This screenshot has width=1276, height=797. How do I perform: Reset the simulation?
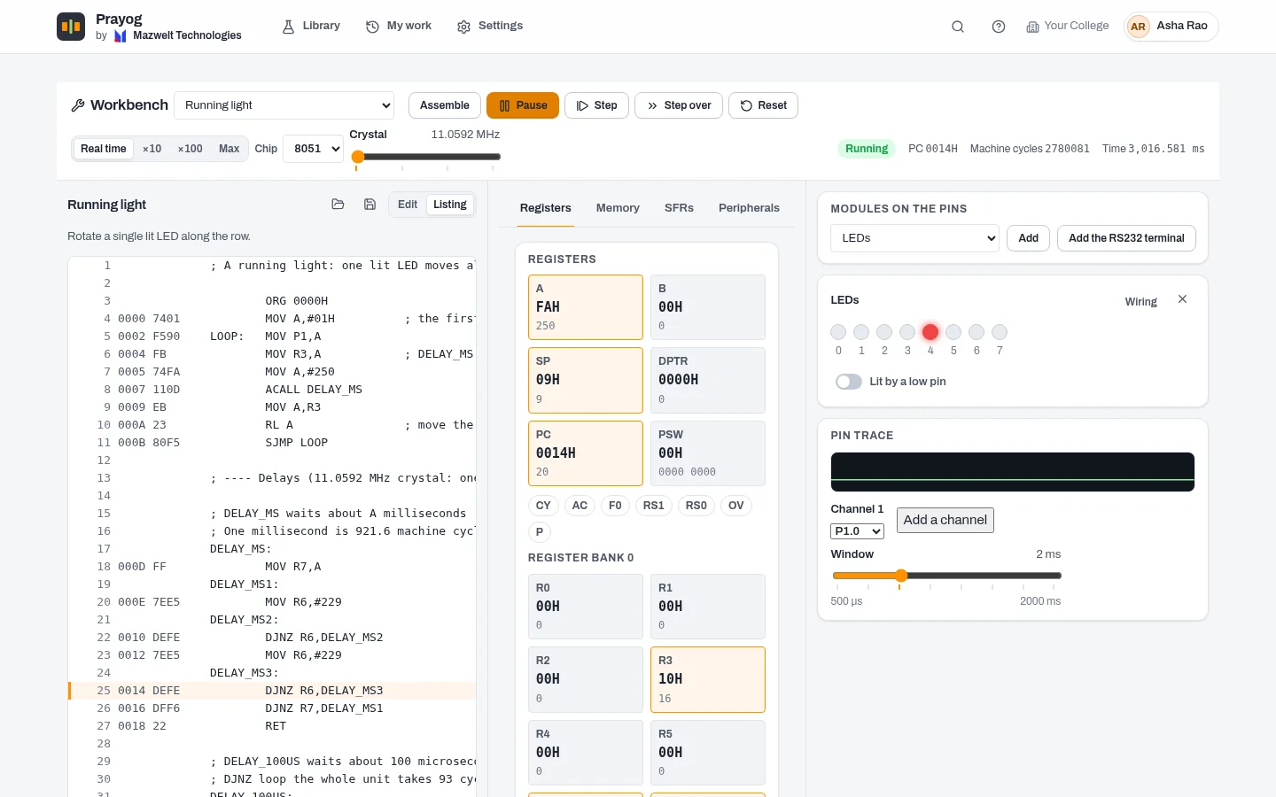tap(763, 105)
